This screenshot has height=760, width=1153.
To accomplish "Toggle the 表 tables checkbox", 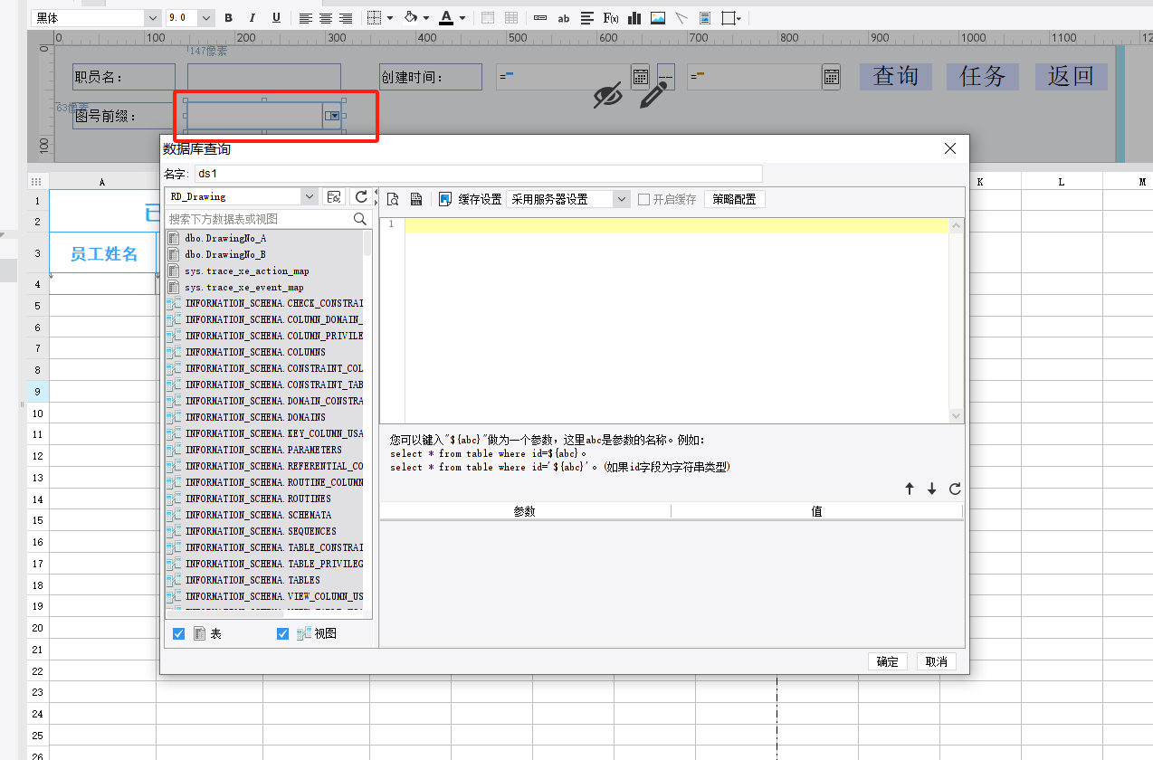I will (x=178, y=634).
